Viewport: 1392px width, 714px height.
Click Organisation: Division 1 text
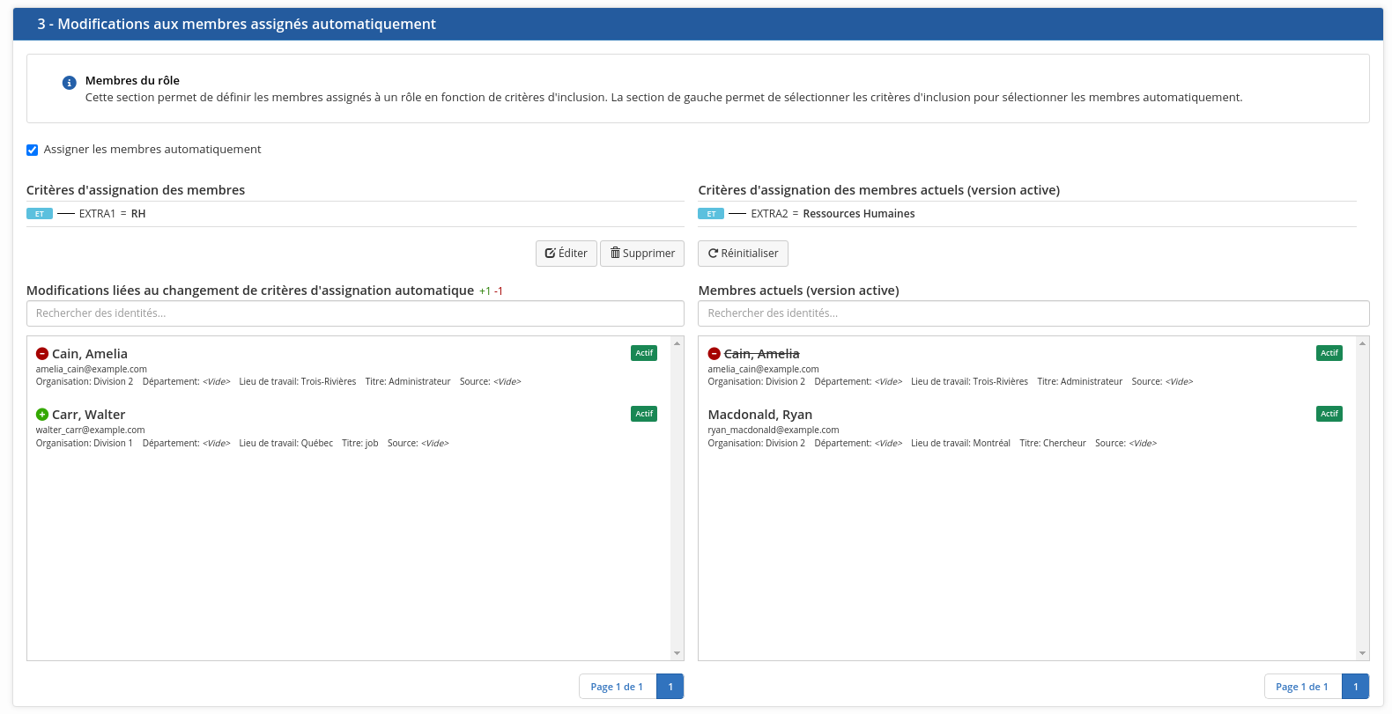85,444
